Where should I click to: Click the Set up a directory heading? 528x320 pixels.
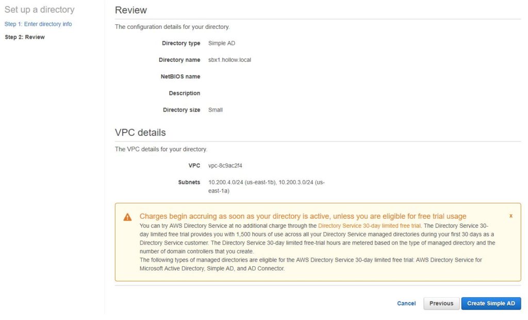click(x=39, y=10)
